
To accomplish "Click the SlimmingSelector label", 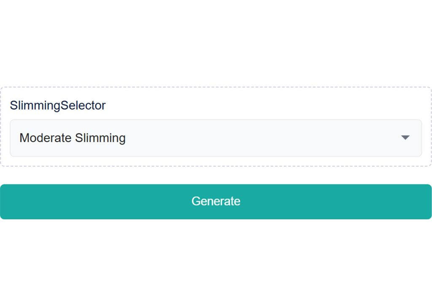I will point(58,105).
